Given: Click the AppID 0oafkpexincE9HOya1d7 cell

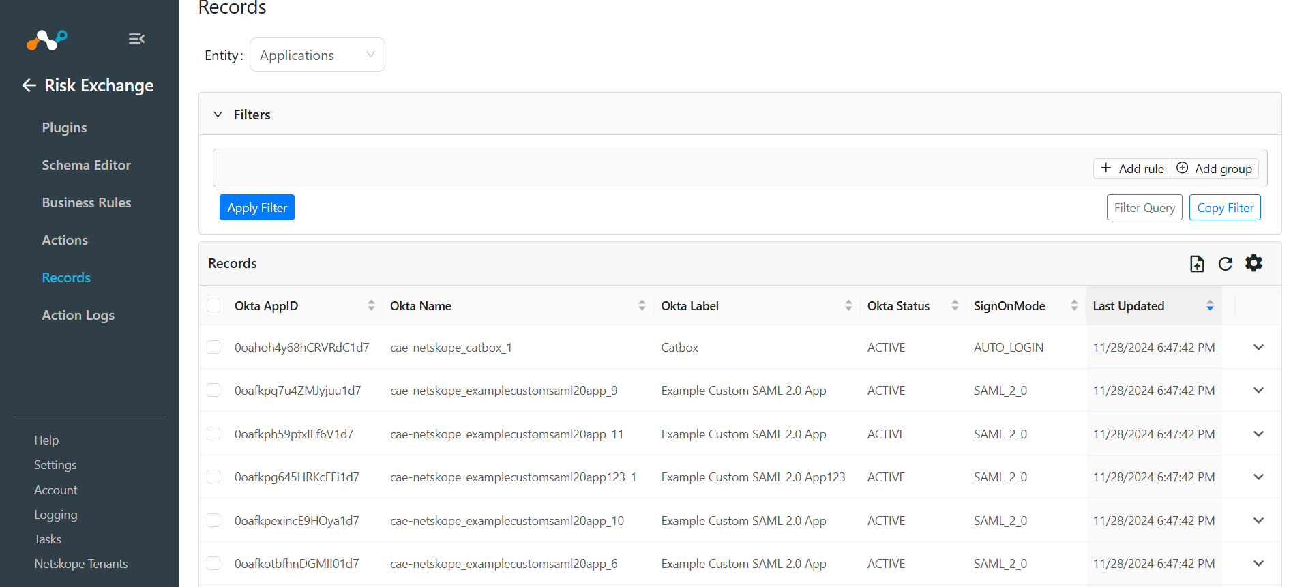Looking at the screenshot, I should pos(297,520).
